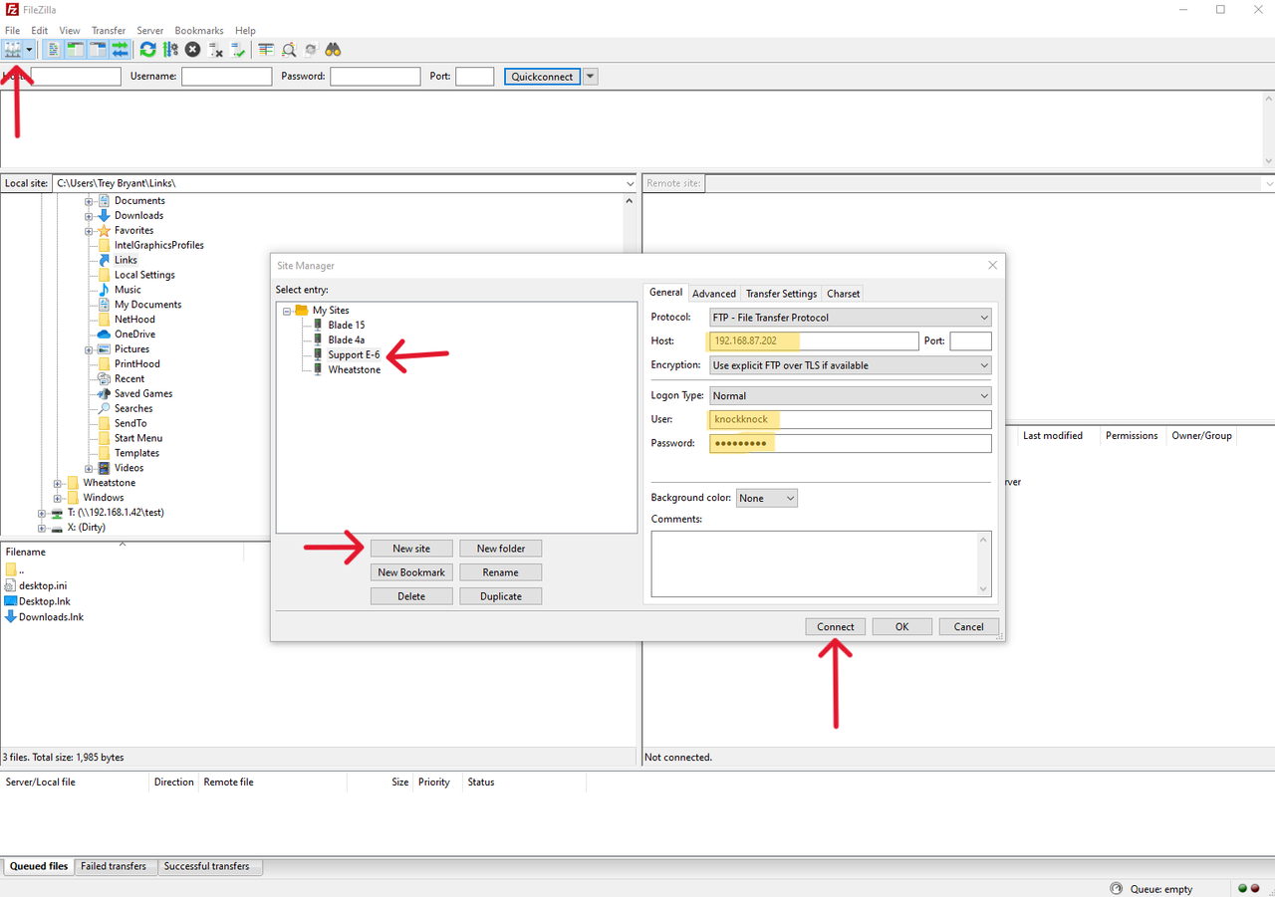Expand the Windows folder node
Image resolution: width=1275 pixels, height=897 pixels.
point(58,498)
